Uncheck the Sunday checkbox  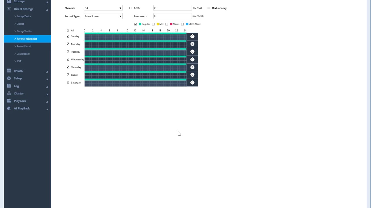tap(68, 36)
